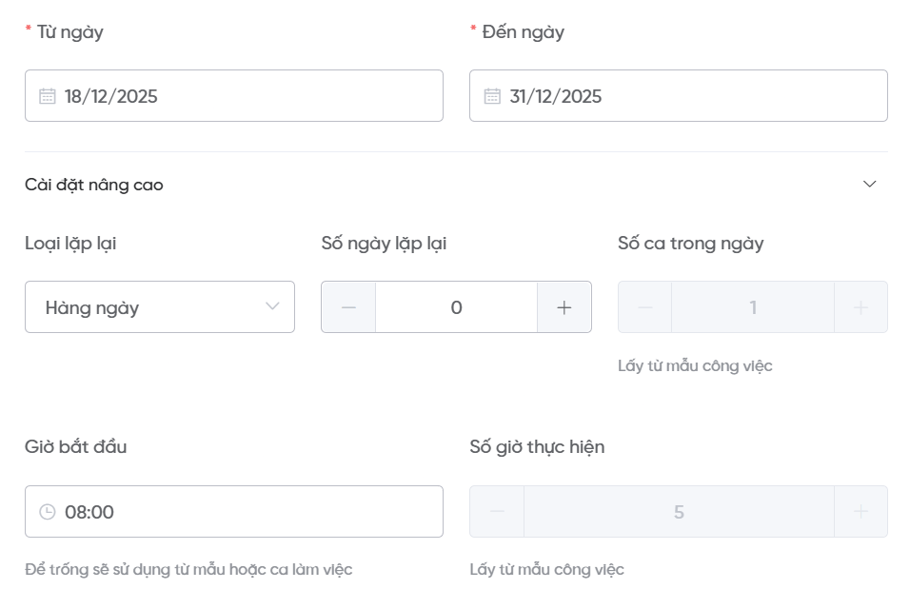Click the calendar icon in Từ ngày field
The image size is (910, 609).
coord(48,96)
